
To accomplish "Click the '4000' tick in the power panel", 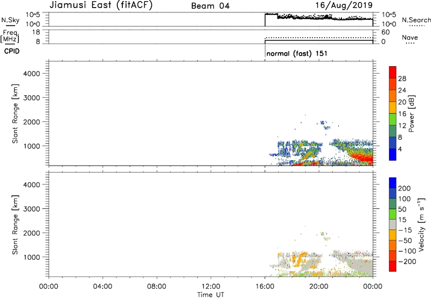I will click(x=32, y=74).
